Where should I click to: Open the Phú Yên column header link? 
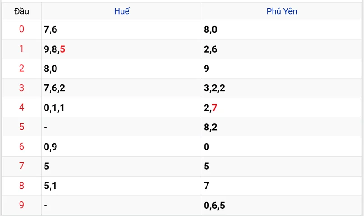pyautogui.click(x=282, y=11)
